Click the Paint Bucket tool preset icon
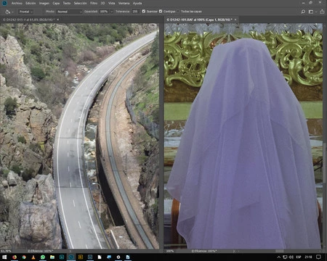327x261 pixels. [7, 12]
